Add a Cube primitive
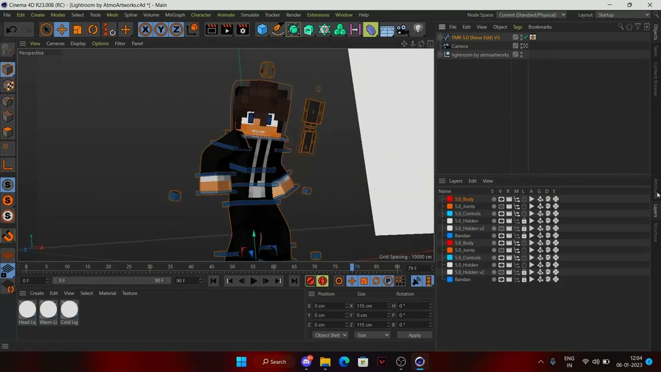This screenshot has height=372, width=661. (262, 30)
